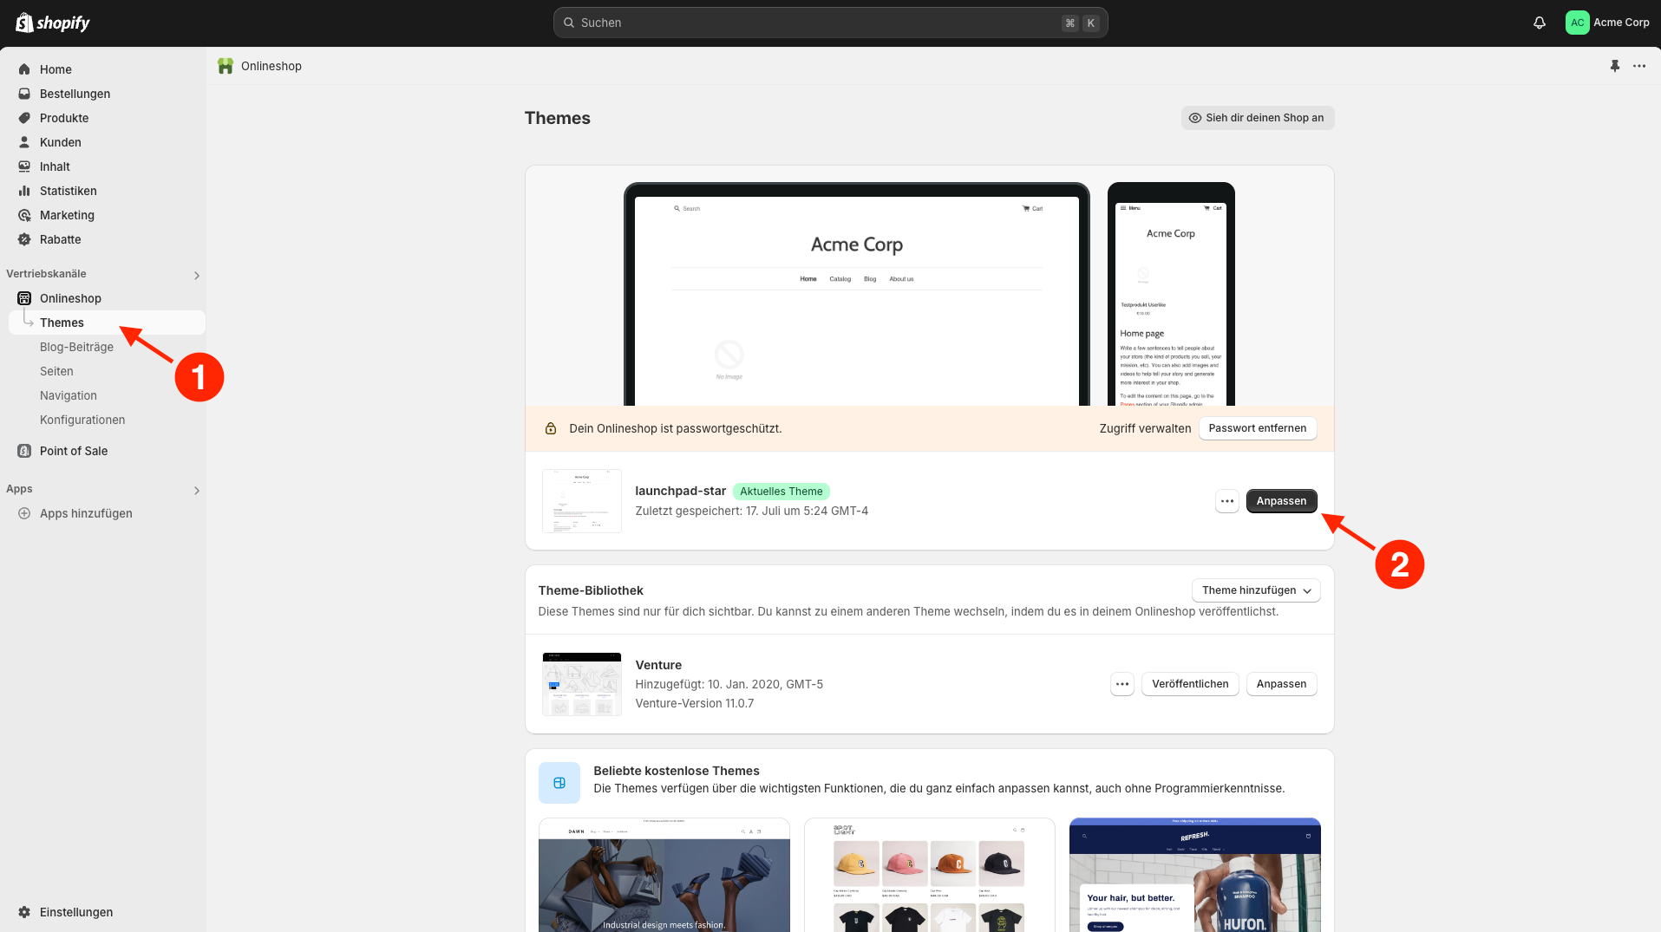1661x932 pixels.
Task: Click the Refresh theme preview image
Action: click(1194, 875)
